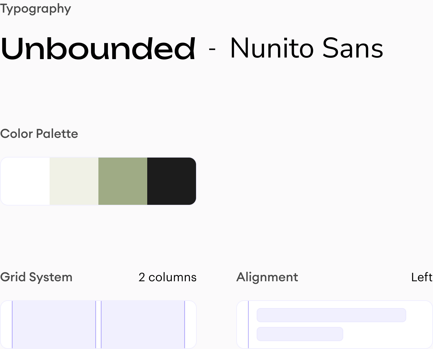Screen dimensions: 433x349
Task: Click the Left alignment value
Action: [421, 277]
